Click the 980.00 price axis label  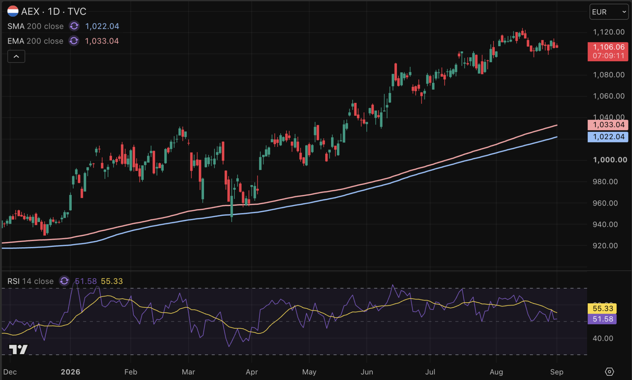point(605,182)
